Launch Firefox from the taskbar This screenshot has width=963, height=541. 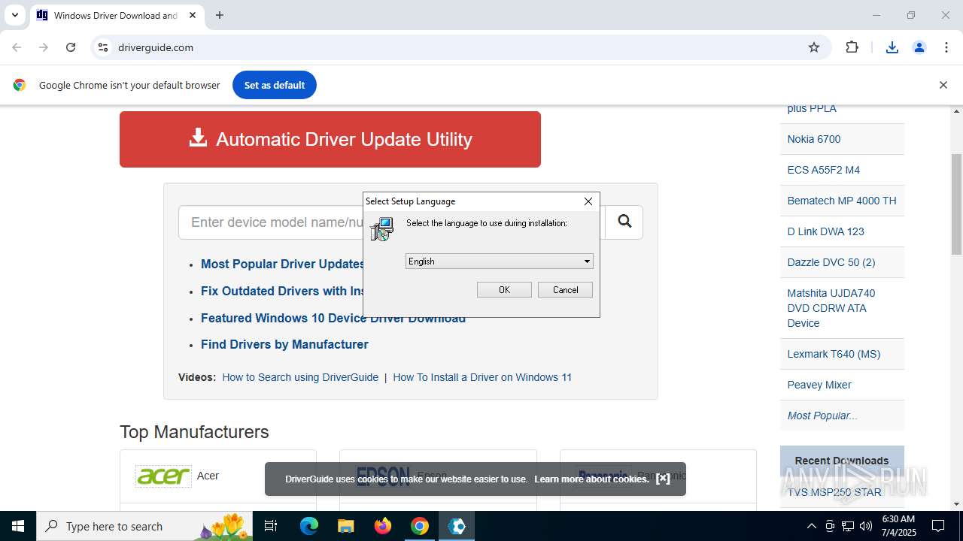tap(383, 526)
